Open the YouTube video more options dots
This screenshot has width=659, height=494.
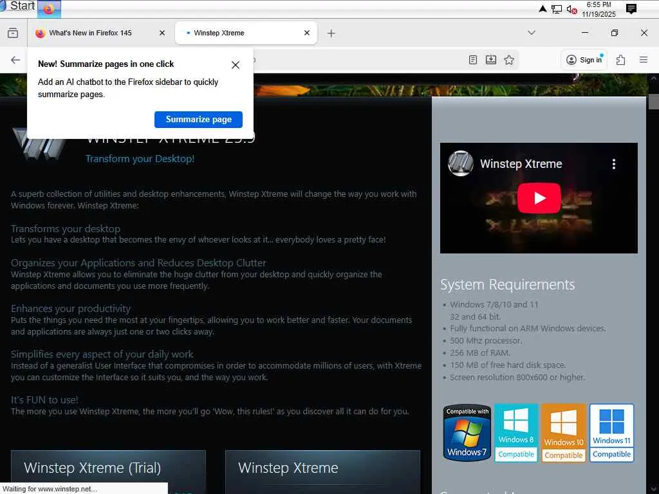click(x=613, y=164)
